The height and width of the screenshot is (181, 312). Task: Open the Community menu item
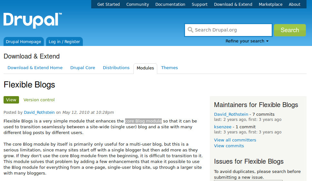(138, 5)
